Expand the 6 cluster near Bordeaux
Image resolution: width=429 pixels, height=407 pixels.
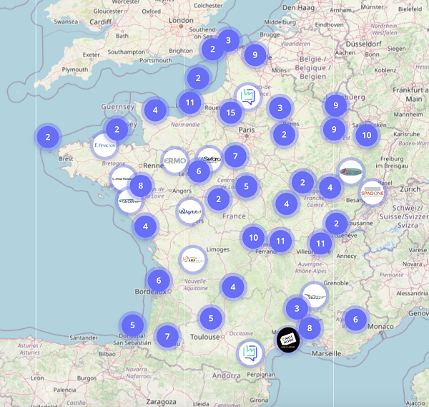point(159,280)
